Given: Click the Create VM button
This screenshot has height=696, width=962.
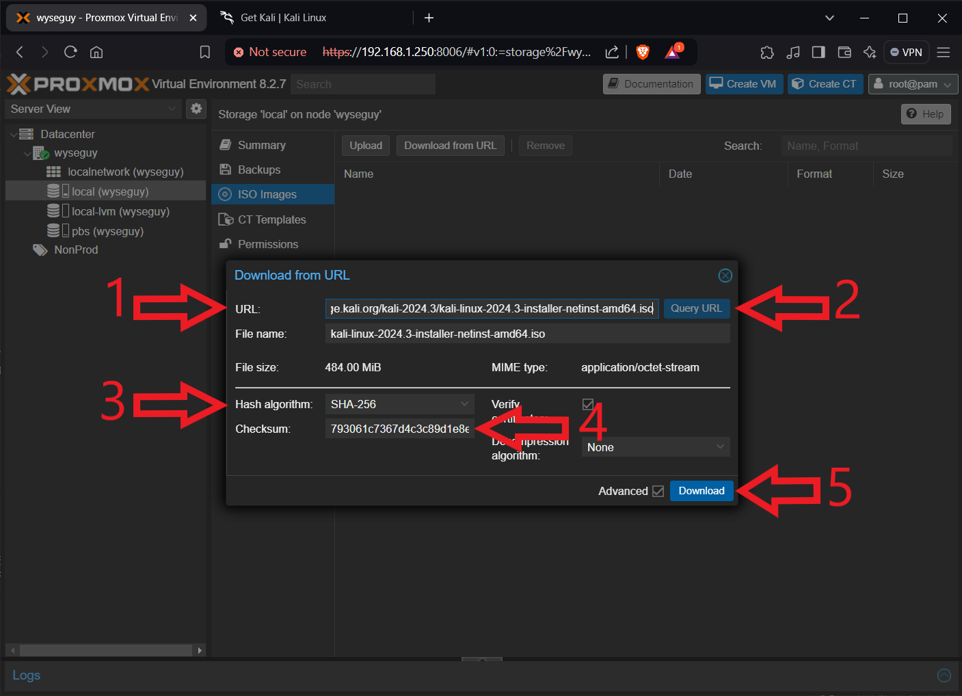Looking at the screenshot, I should [744, 84].
